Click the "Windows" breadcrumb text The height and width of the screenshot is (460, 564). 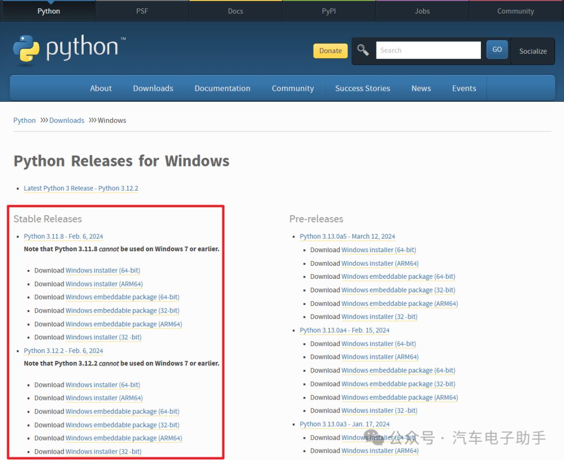tap(112, 120)
